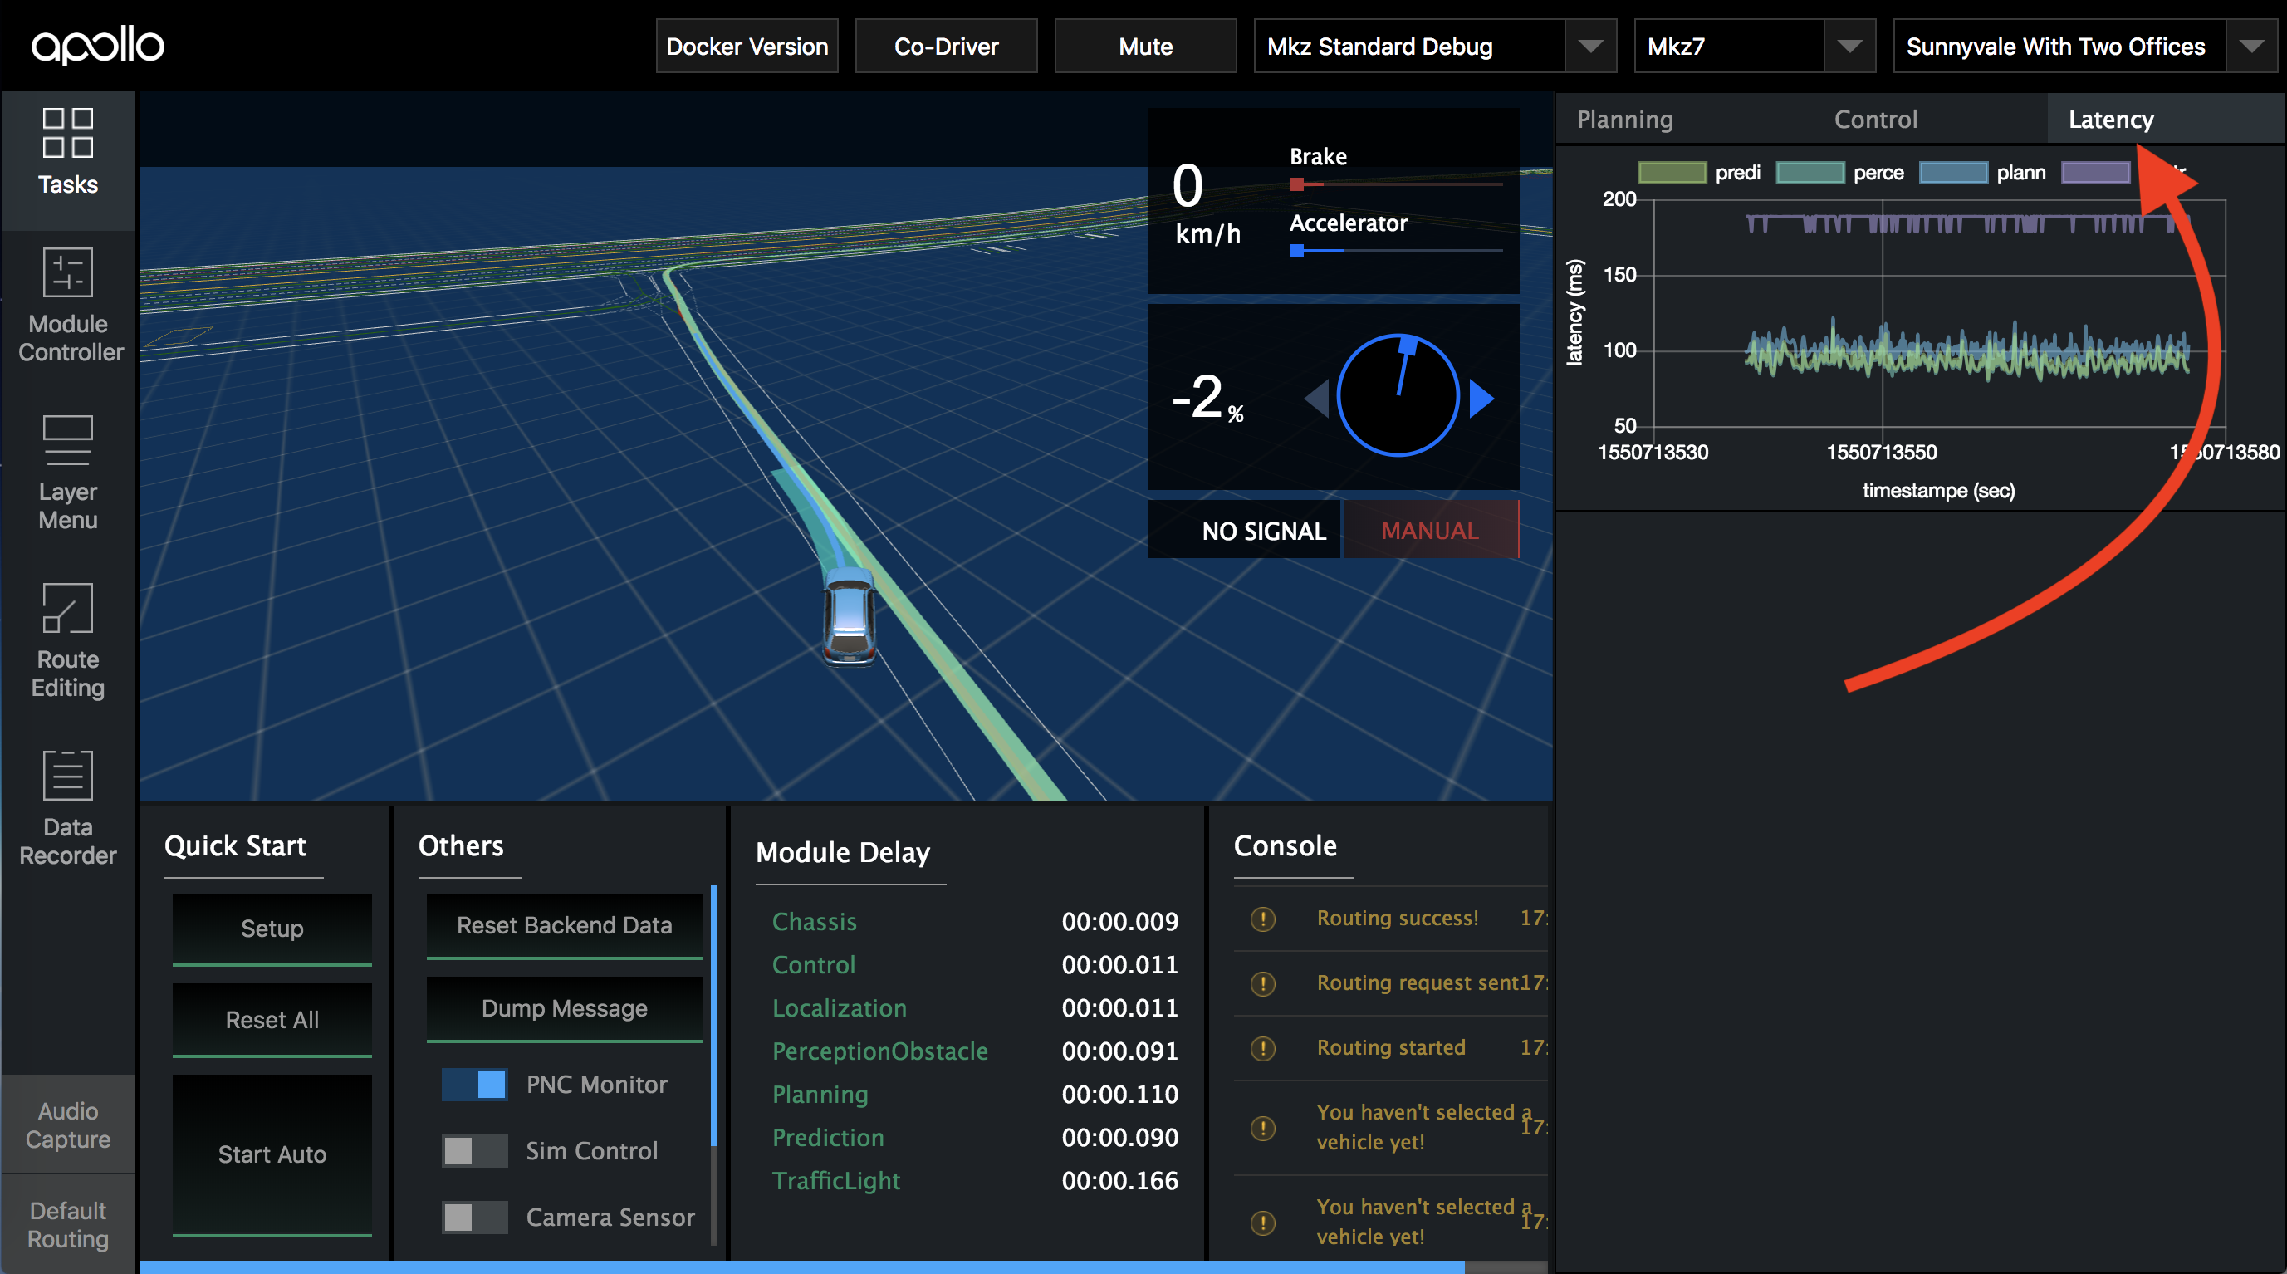Open the Data Recorder panel
The height and width of the screenshot is (1274, 2287).
coord(67,803)
